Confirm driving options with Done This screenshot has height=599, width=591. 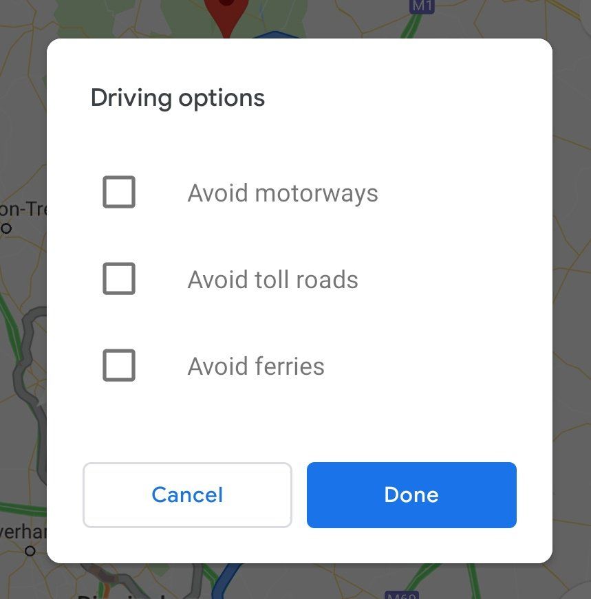[x=411, y=495]
